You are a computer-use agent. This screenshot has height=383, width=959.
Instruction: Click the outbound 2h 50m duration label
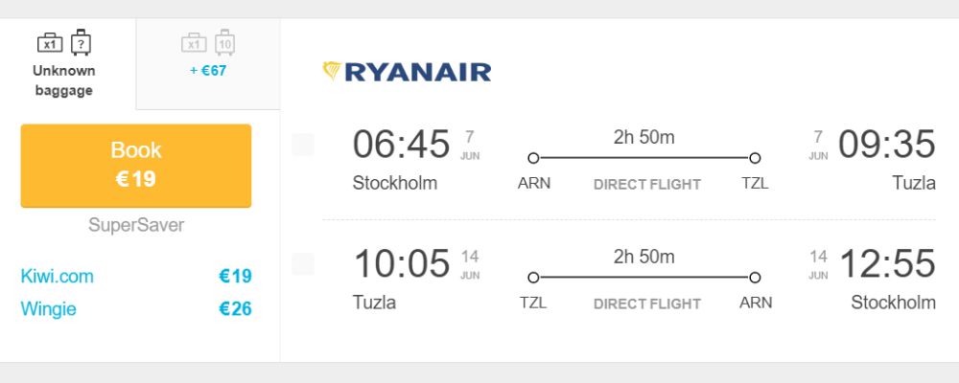coord(644,138)
